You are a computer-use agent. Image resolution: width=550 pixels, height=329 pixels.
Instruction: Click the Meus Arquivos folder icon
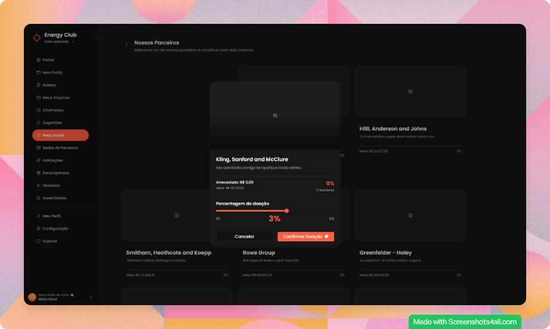point(38,98)
